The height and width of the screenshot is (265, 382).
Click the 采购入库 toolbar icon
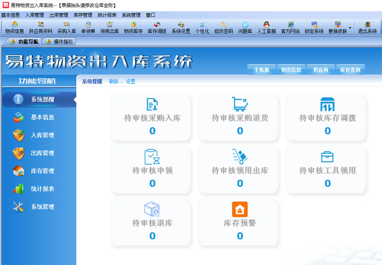click(x=67, y=27)
